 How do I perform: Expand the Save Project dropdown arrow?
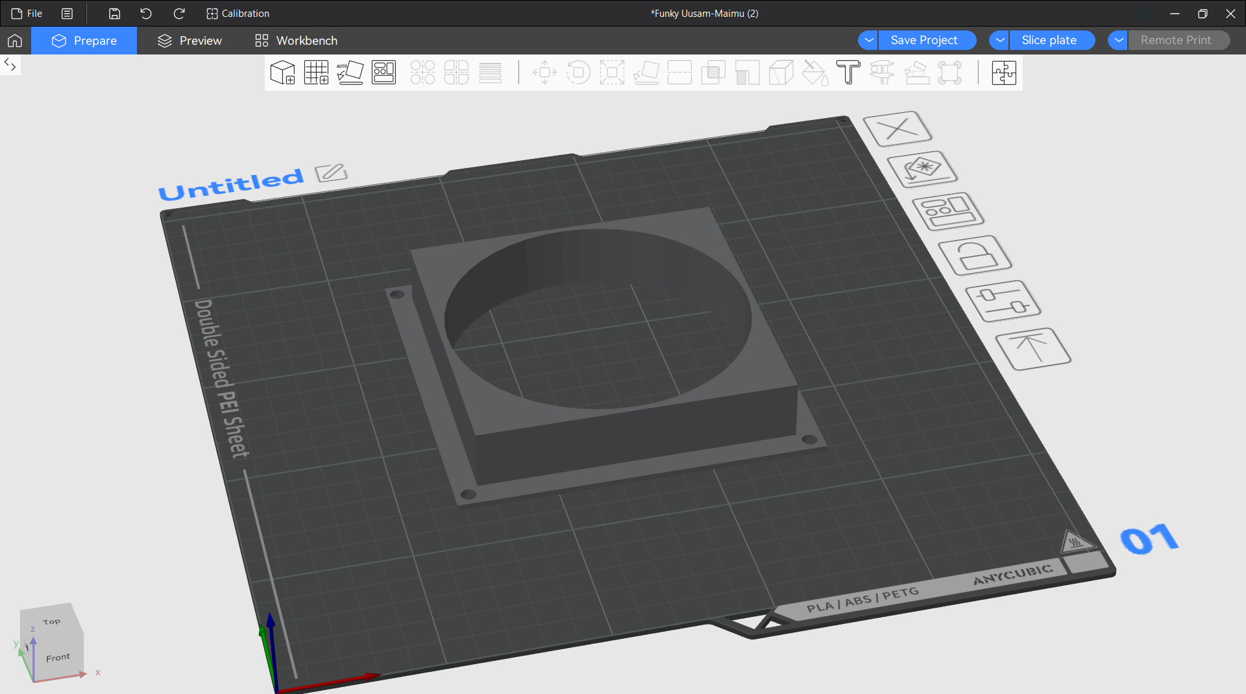[868, 40]
